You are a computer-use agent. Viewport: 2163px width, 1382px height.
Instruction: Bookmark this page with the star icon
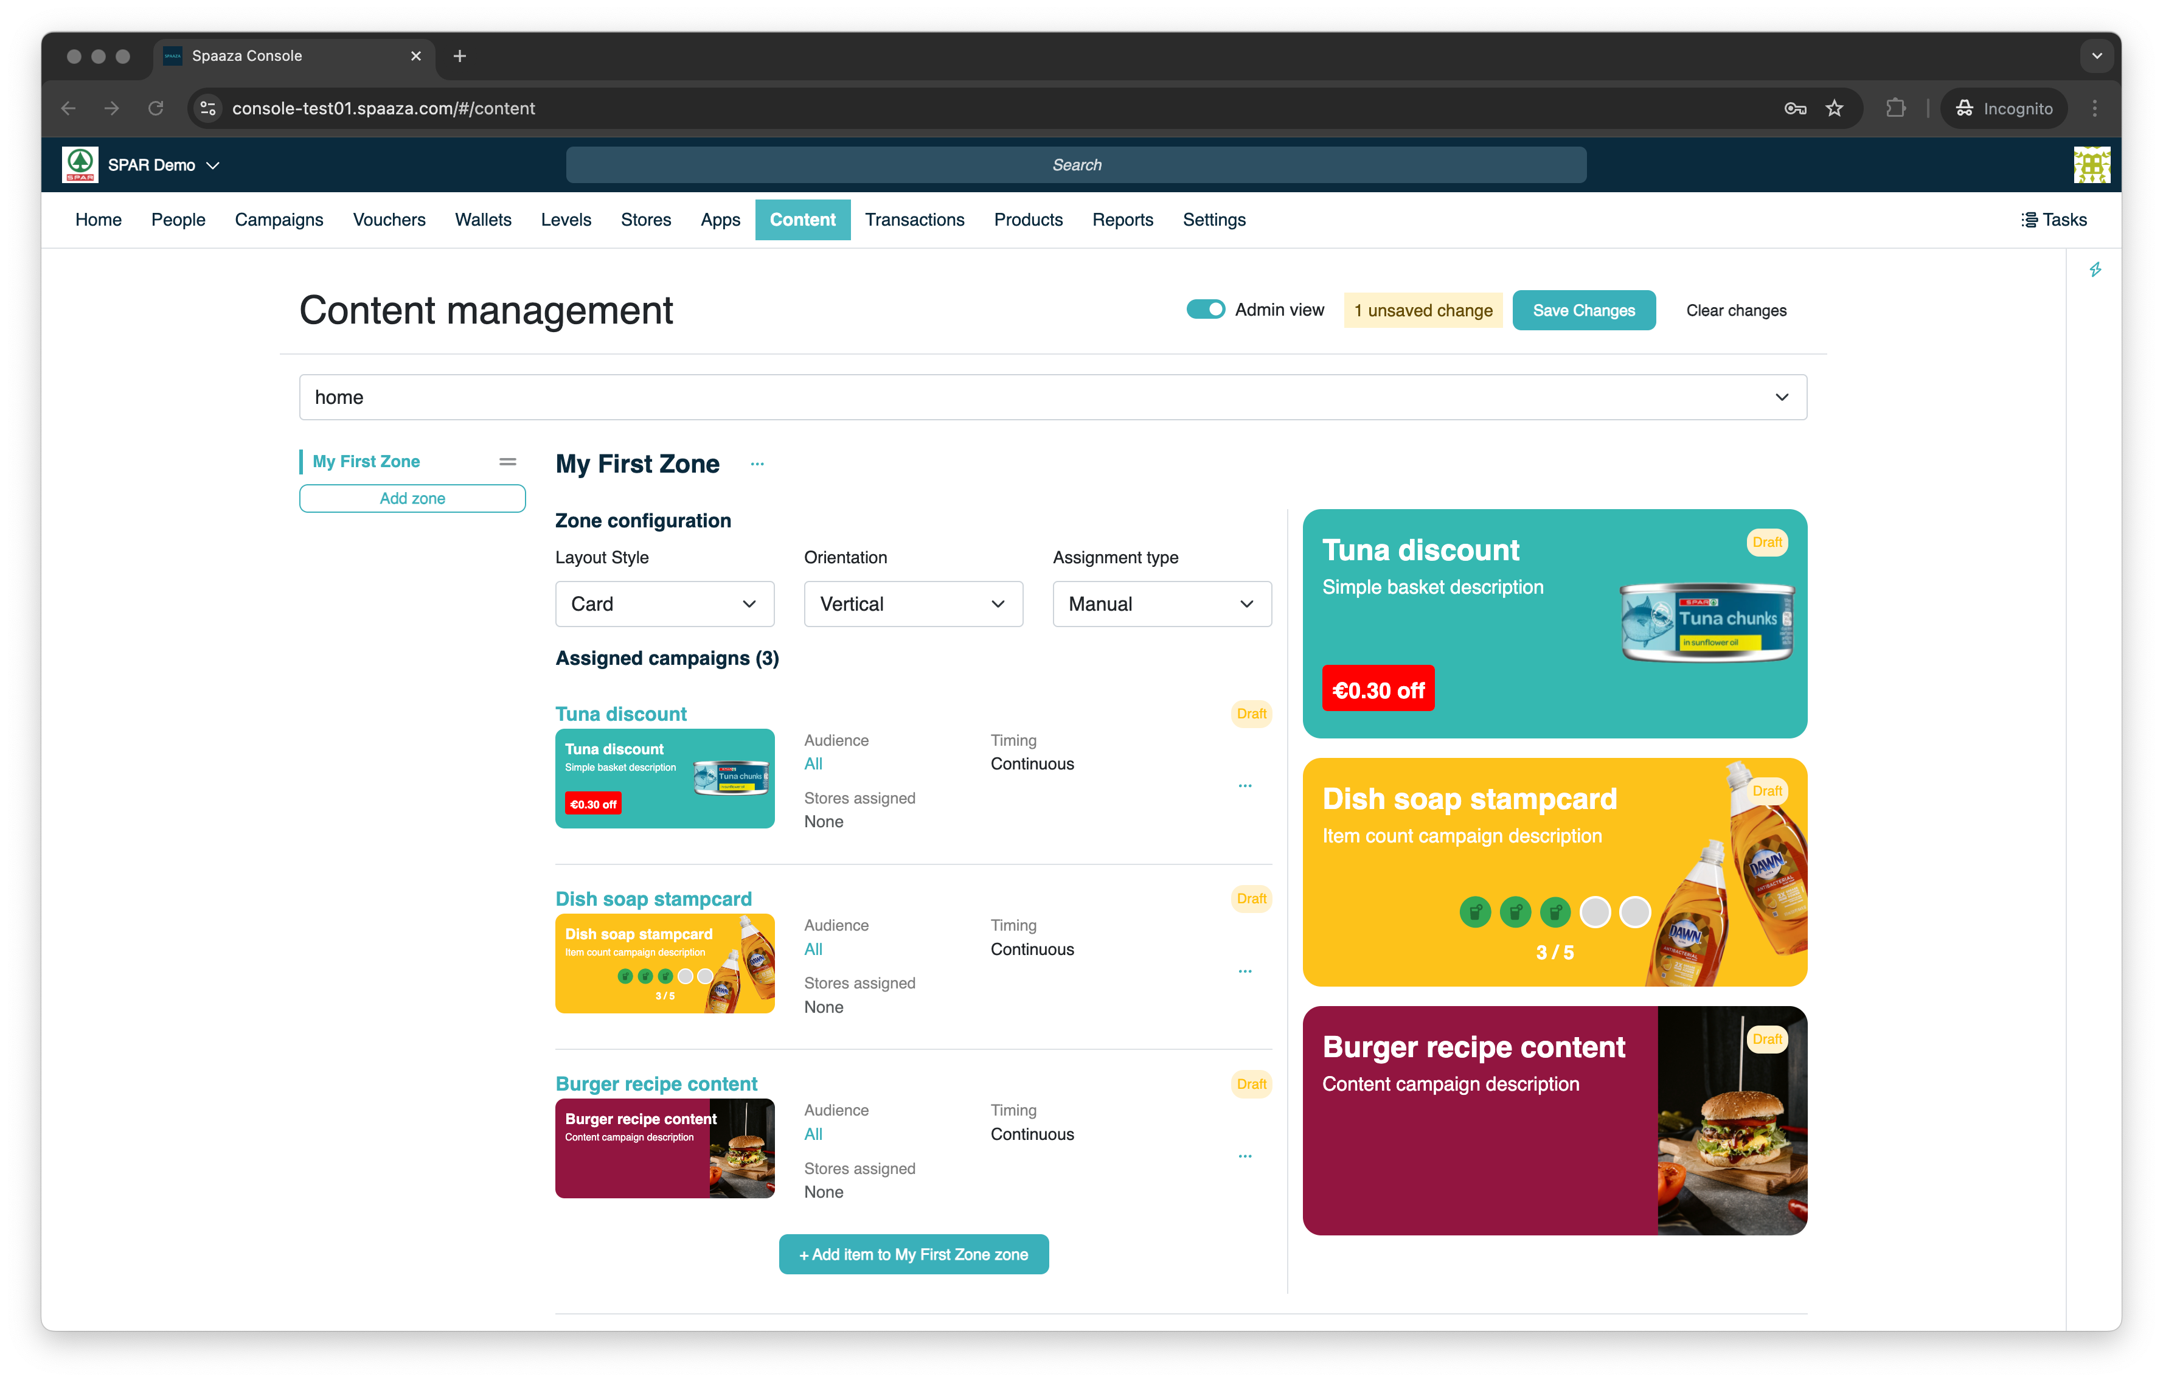(1835, 109)
